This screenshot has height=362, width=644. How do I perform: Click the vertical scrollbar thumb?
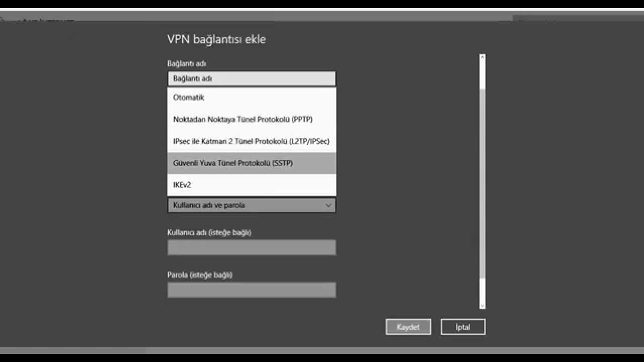pos(482,181)
